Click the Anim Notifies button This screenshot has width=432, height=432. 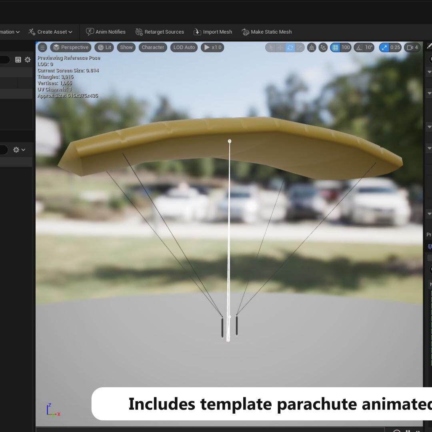click(x=106, y=32)
